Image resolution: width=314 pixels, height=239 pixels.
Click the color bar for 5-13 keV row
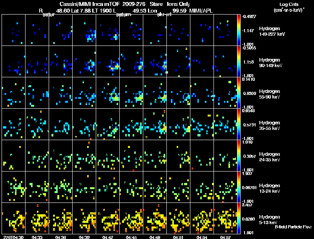[x=239, y=218]
